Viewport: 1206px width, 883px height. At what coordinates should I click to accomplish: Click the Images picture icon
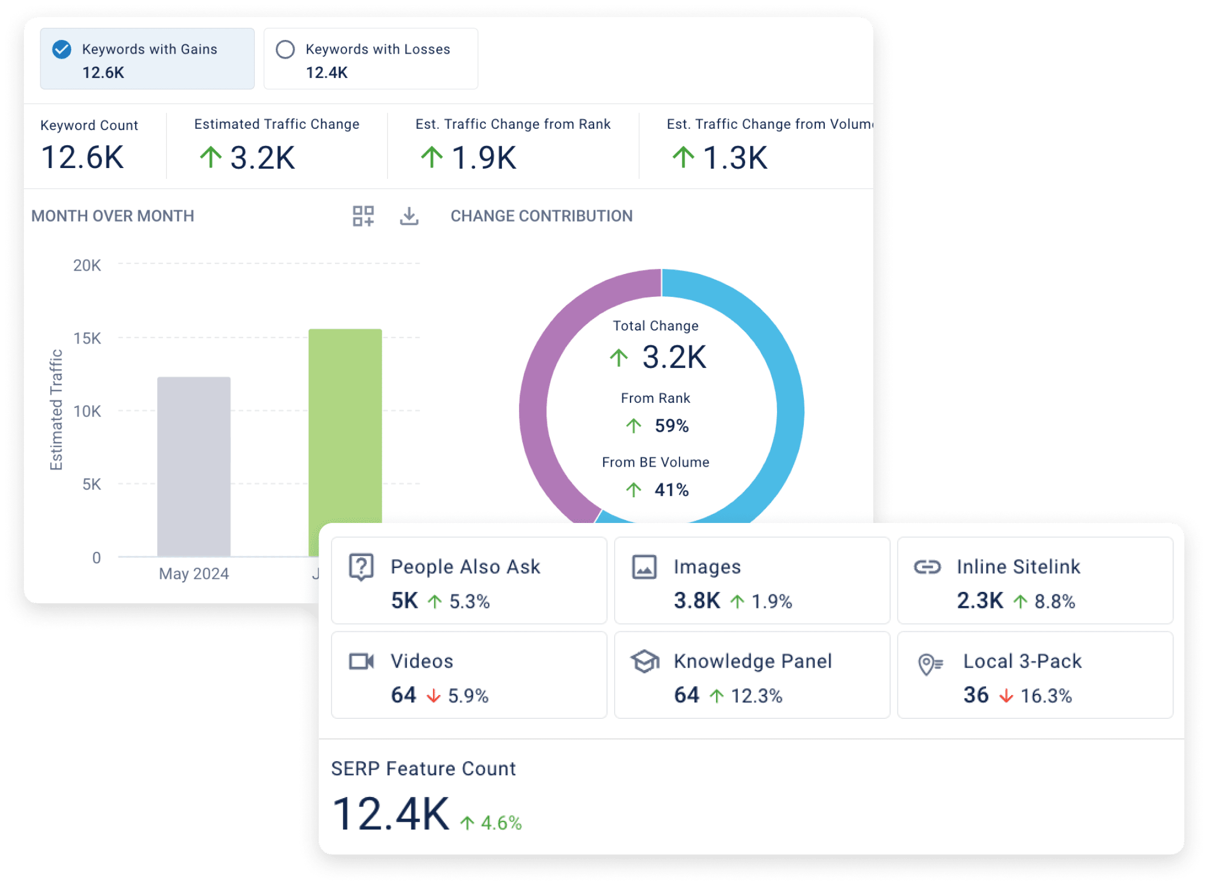644,567
